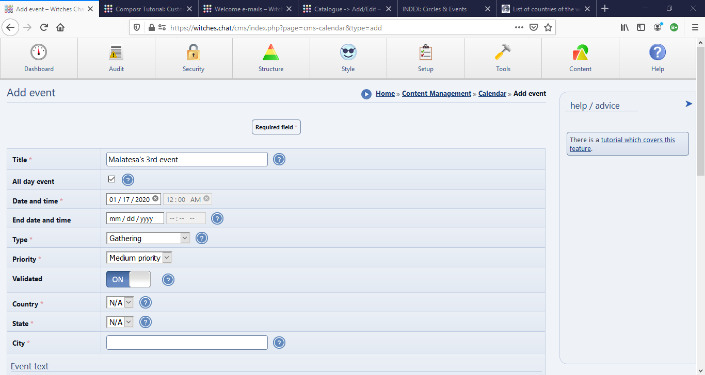705x375 pixels.
Task: Open the Style sunglasses face icon
Action: point(348,53)
